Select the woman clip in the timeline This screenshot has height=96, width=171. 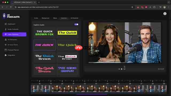94,89
